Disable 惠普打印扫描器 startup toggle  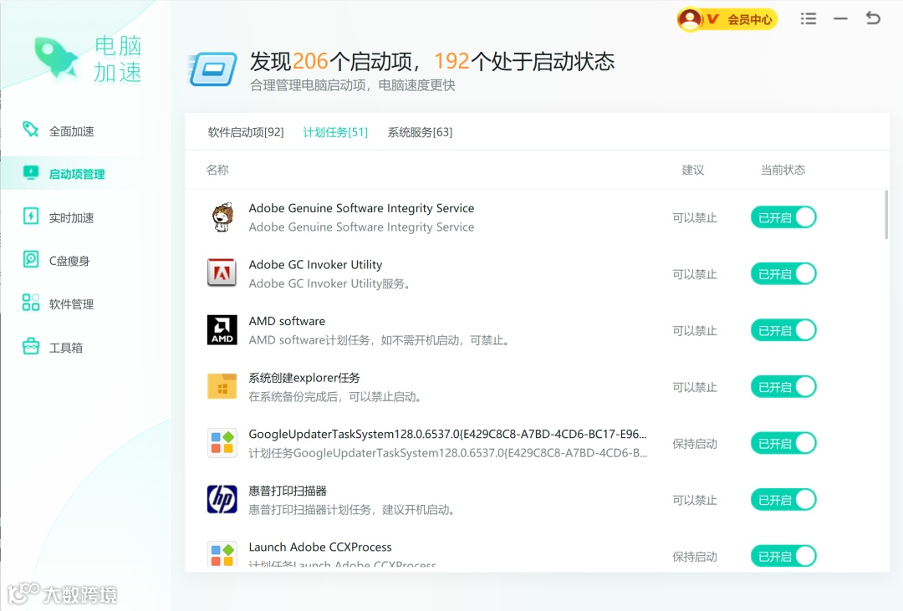[783, 499]
